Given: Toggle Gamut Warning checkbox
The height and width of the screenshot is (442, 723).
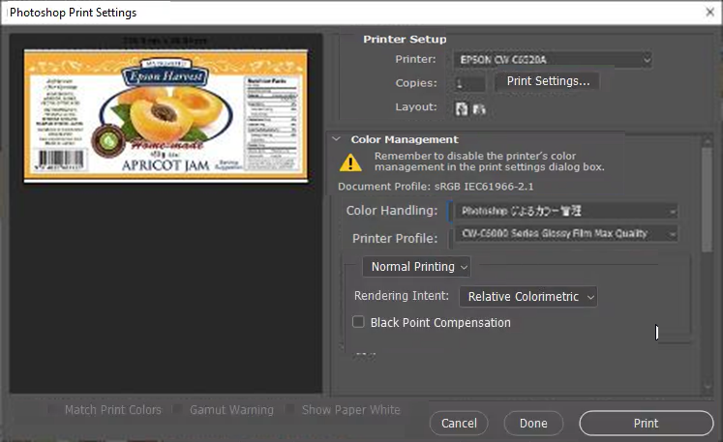Looking at the screenshot, I should [178, 410].
